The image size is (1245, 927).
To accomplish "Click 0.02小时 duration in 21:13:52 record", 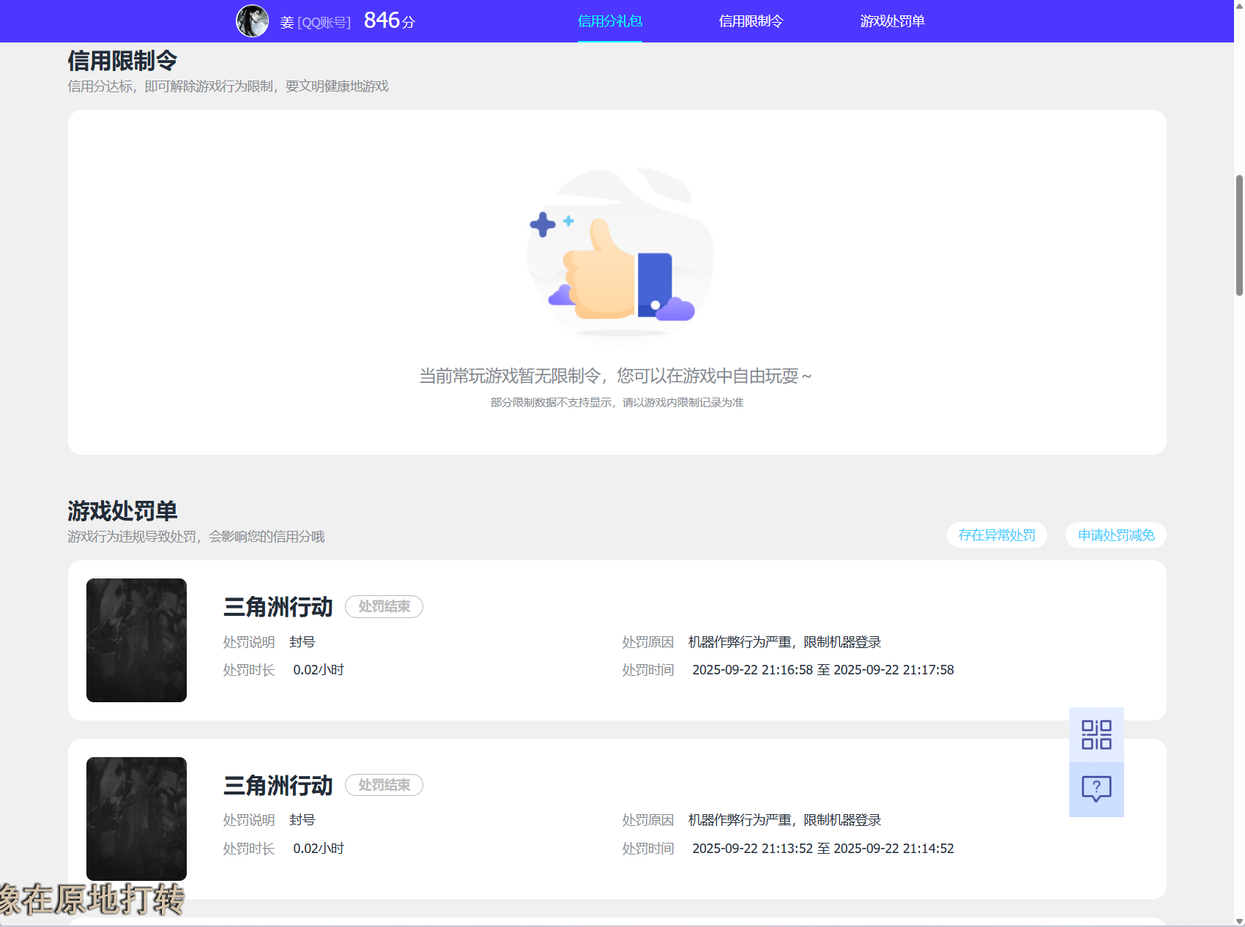I will click(319, 849).
